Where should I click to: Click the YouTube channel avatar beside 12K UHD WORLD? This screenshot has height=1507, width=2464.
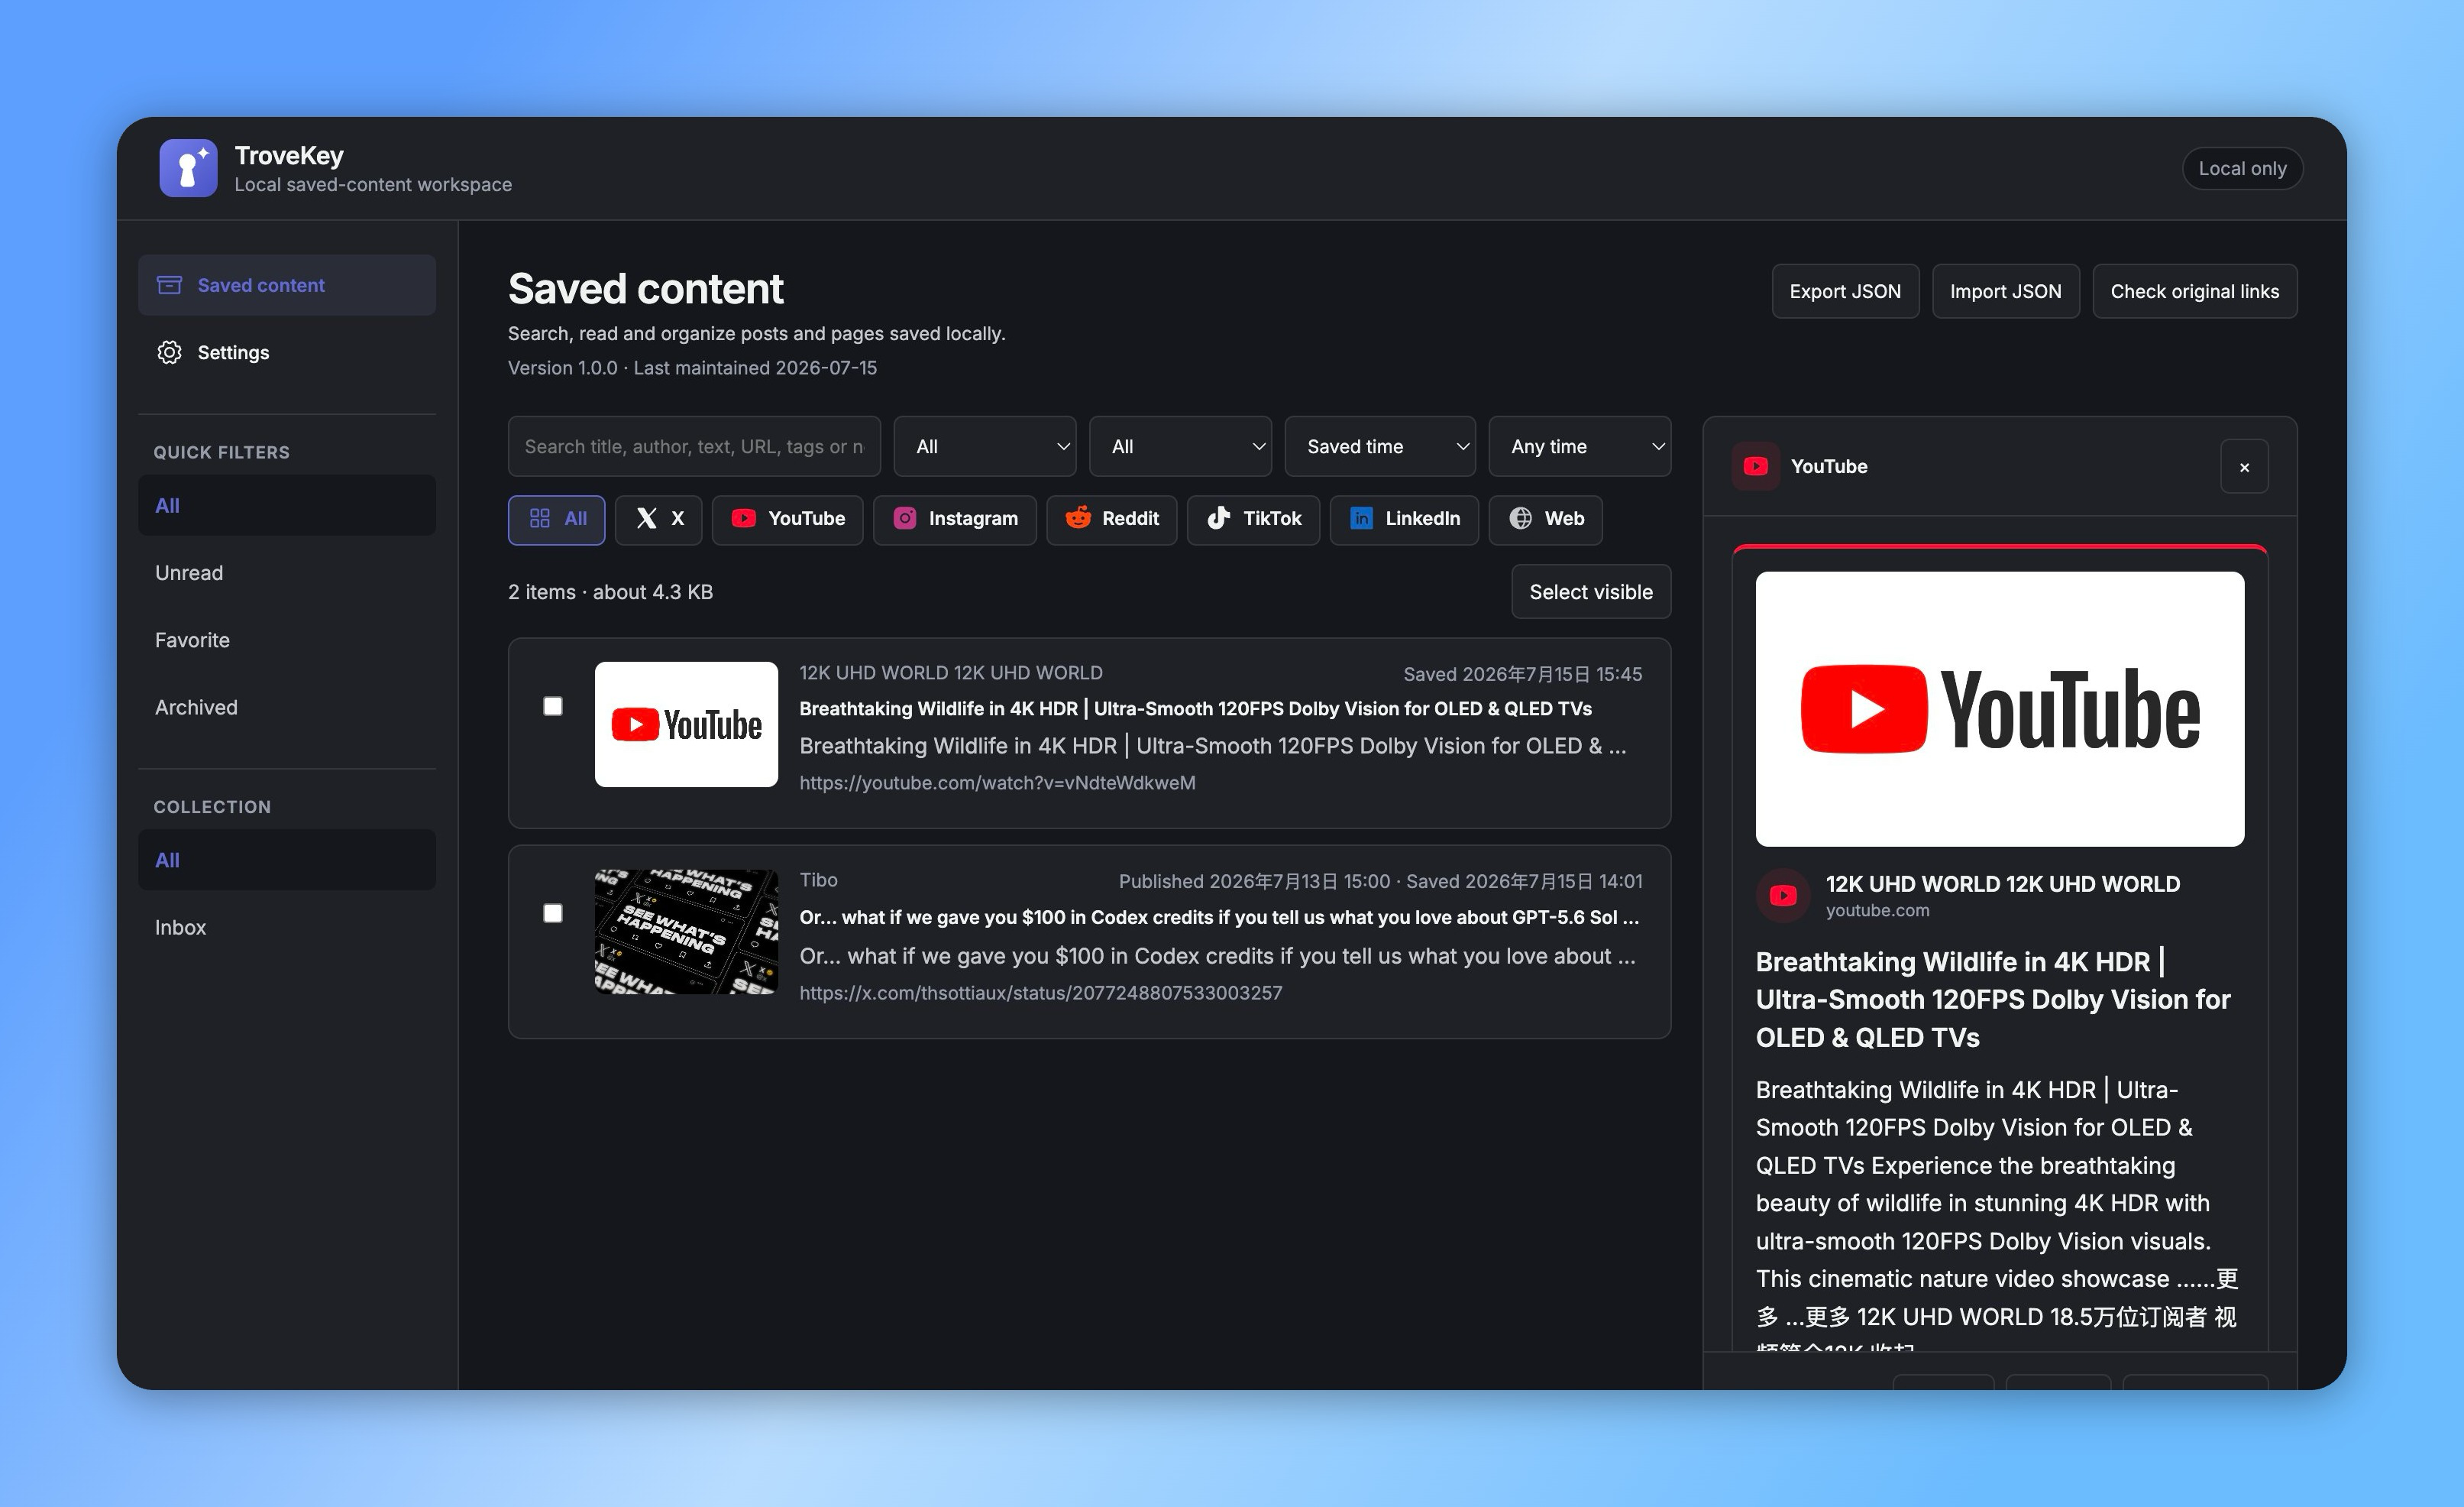coord(1783,896)
